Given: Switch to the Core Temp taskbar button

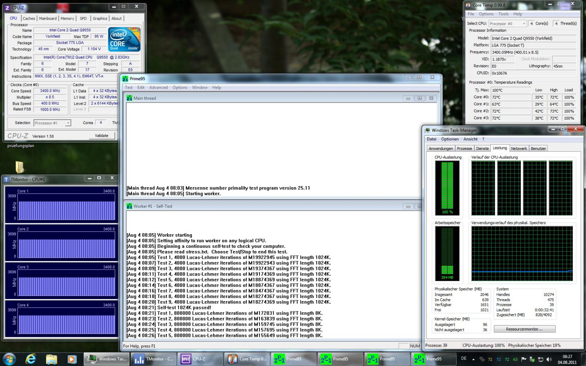Looking at the screenshot, I should (x=247, y=359).
